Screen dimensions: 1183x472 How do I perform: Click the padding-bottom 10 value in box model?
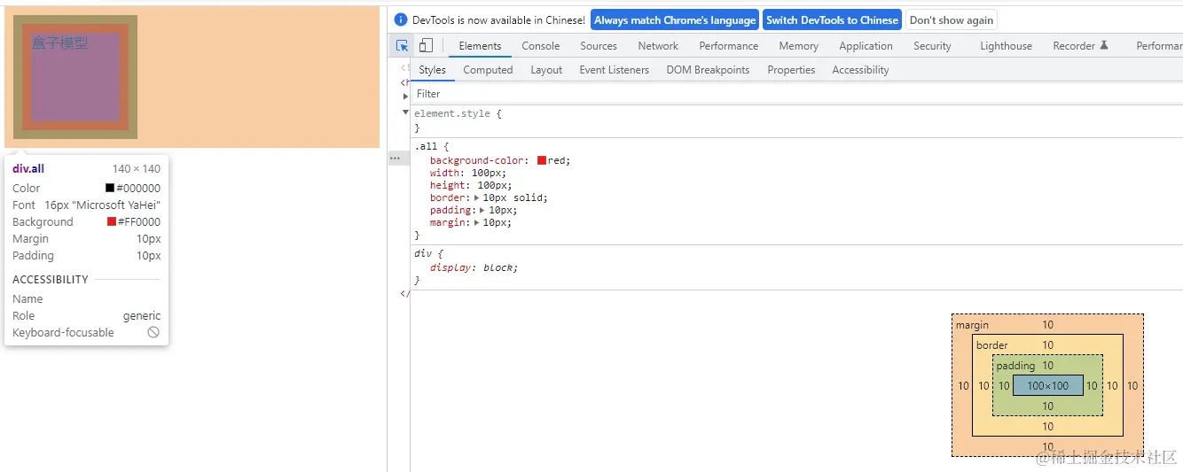point(1048,406)
